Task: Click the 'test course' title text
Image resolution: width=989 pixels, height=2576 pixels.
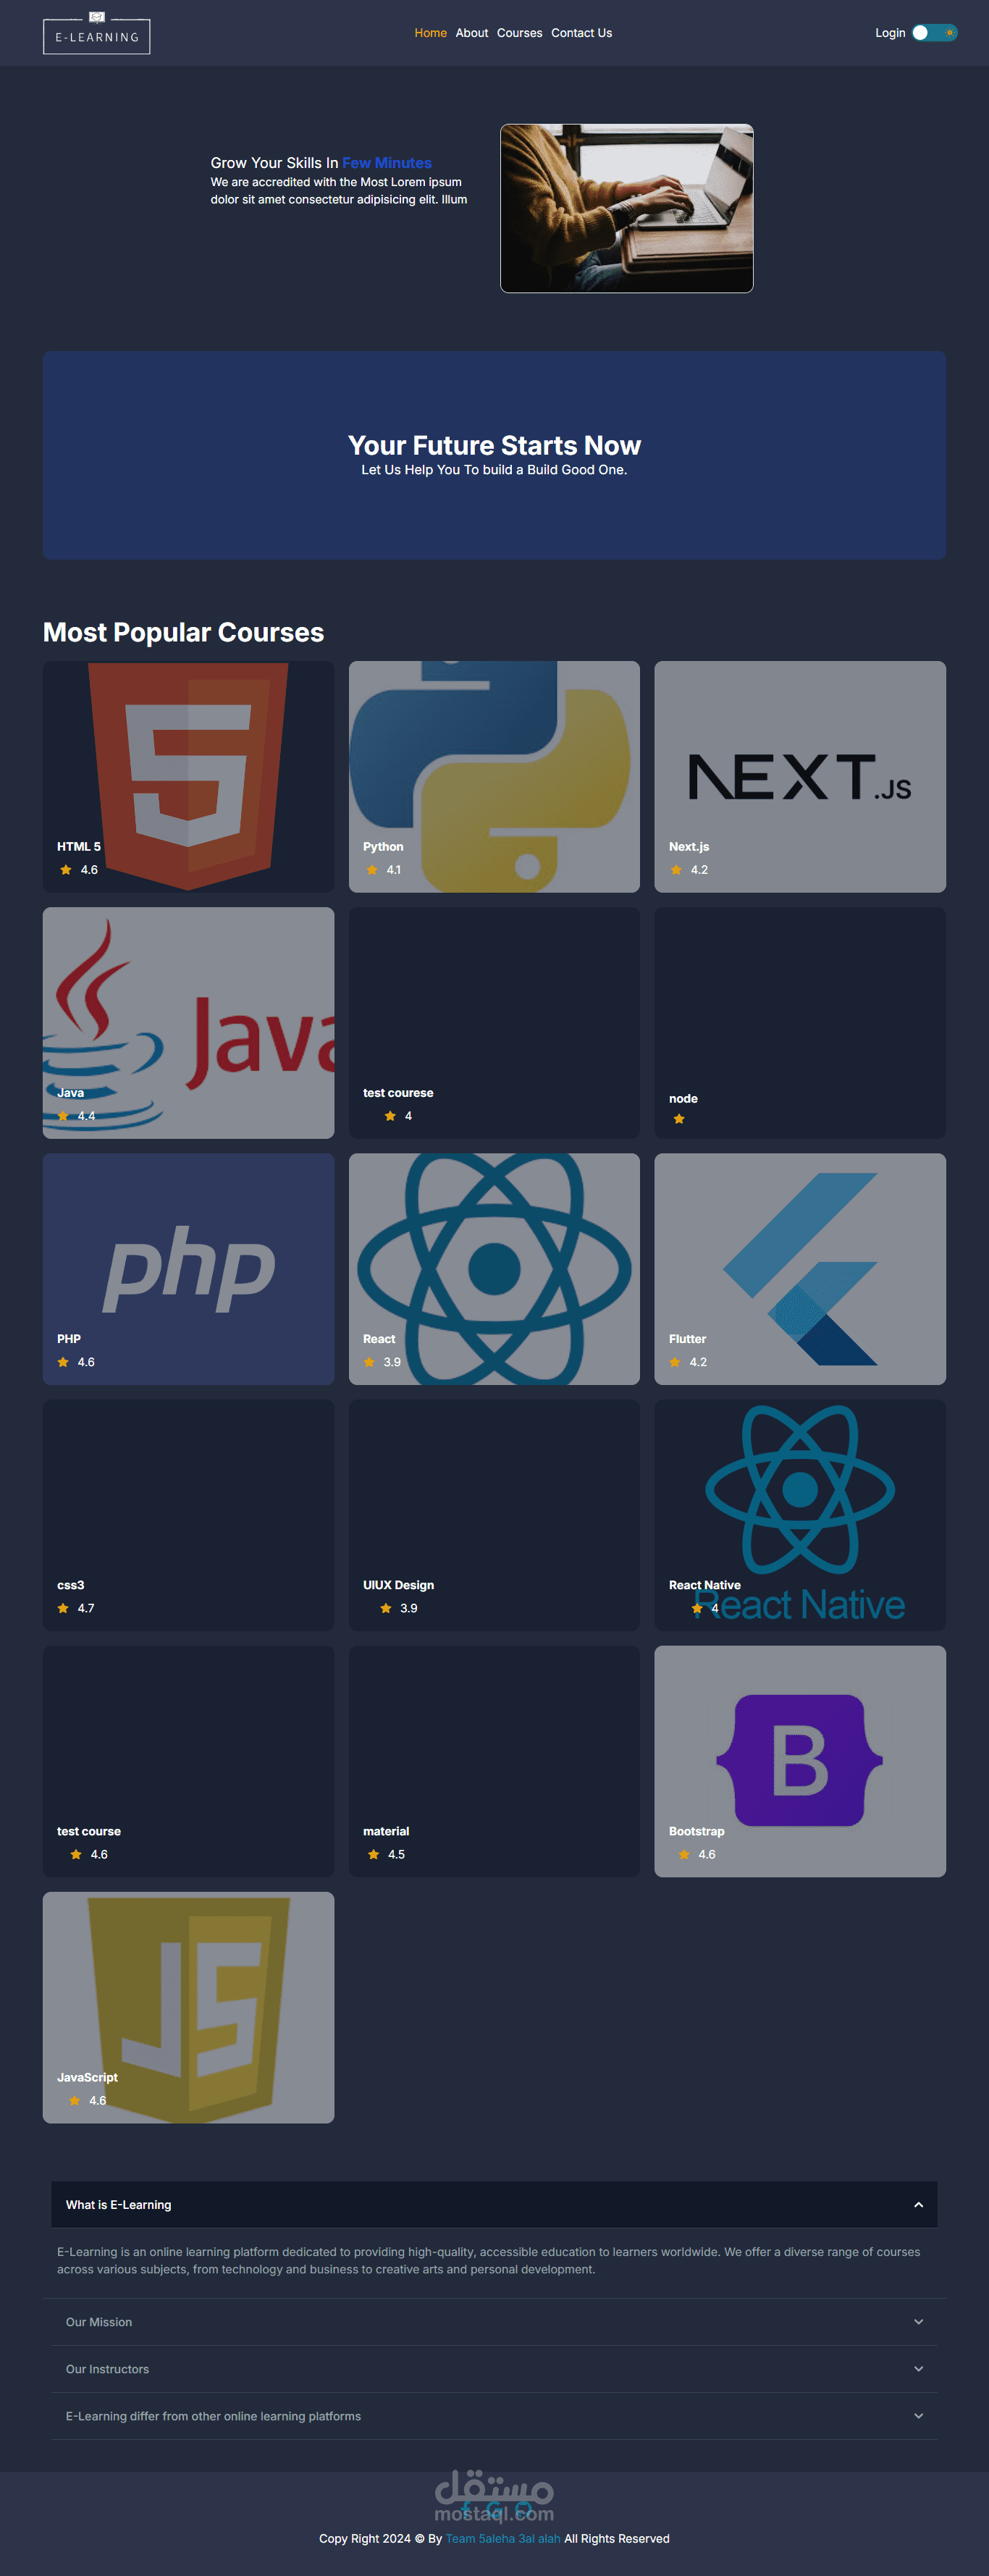Action: pos(89,1831)
